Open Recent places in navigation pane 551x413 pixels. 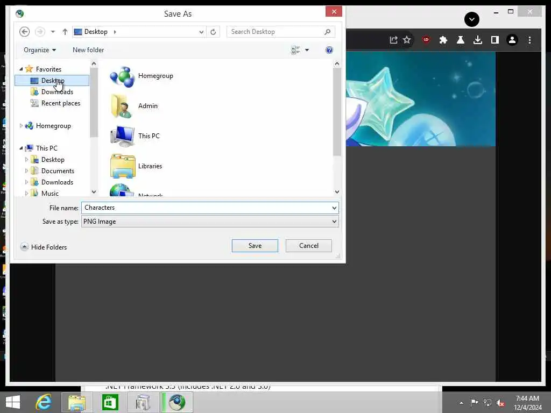click(x=60, y=103)
